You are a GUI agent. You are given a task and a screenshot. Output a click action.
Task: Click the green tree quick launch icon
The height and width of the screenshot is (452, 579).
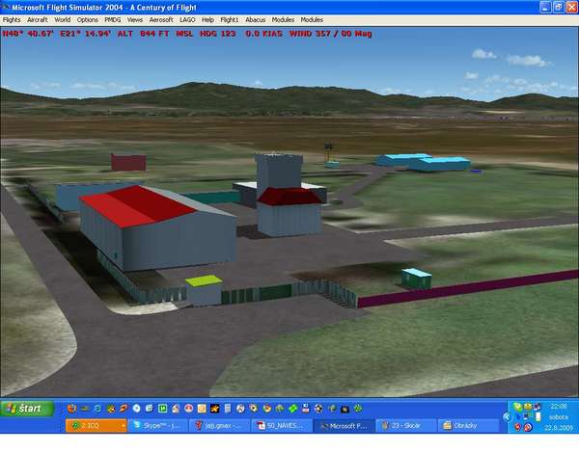[x=280, y=409]
